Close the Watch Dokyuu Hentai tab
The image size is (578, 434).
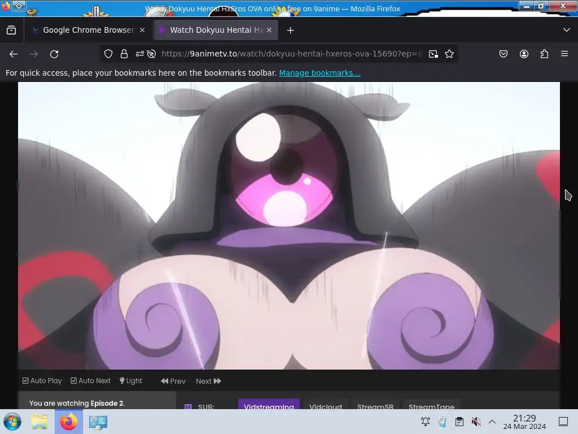(x=269, y=31)
